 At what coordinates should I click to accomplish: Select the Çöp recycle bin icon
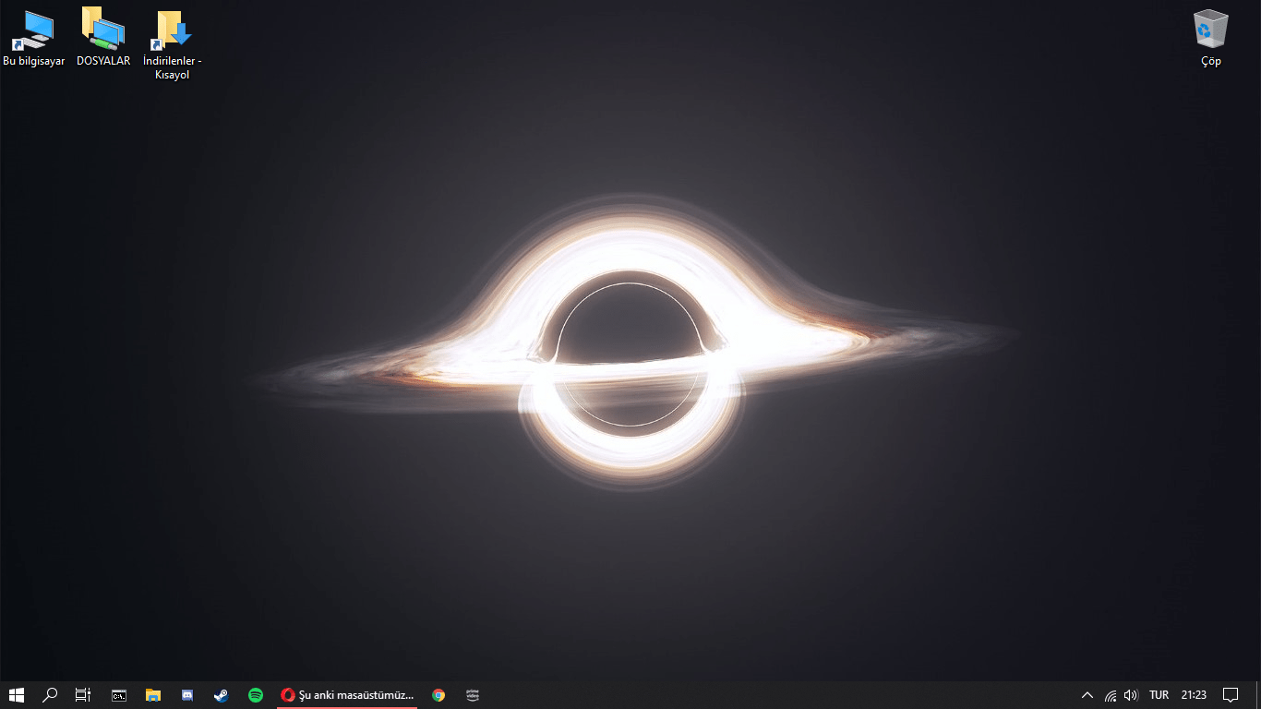(1211, 39)
